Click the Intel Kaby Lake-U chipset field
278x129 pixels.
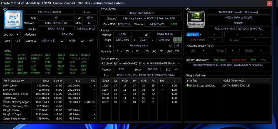click(x=149, y=18)
